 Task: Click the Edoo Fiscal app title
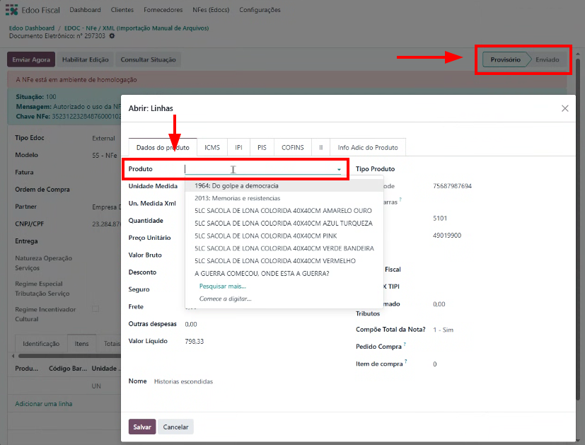point(40,10)
